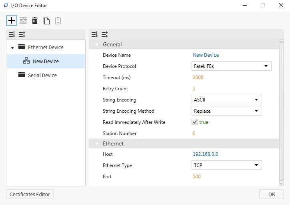Uncheck Read Immediately After Write checkbox
The width and height of the screenshot is (290, 205).
tap(195, 122)
